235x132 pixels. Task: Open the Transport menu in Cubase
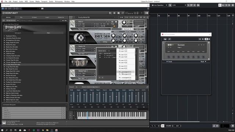[44, 1]
